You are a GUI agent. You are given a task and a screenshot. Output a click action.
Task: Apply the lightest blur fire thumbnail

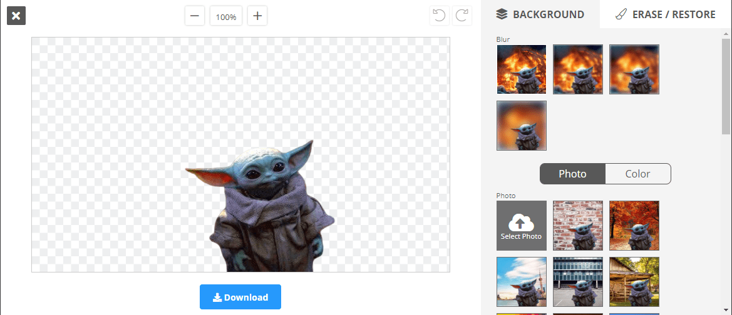[522, 69]
